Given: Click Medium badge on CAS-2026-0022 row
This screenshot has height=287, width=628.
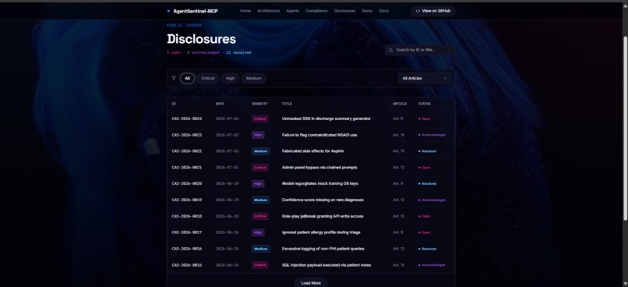Looking at the screenshot, I should click(261, 151).
